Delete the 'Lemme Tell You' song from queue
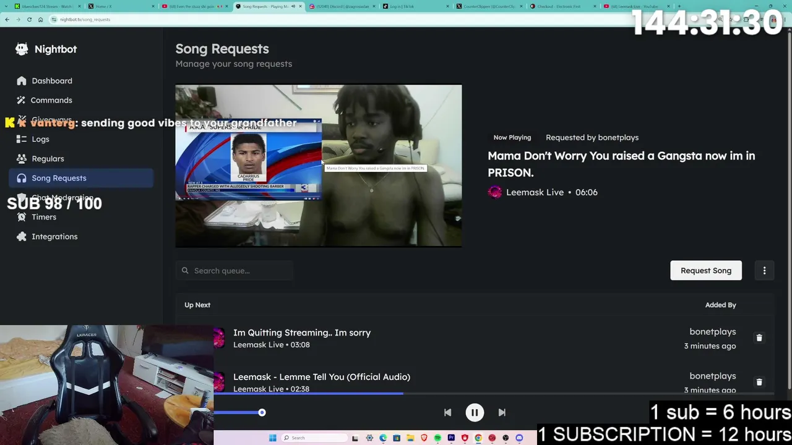Viewport: 792px width, 445px height. [x=759, y=382]
